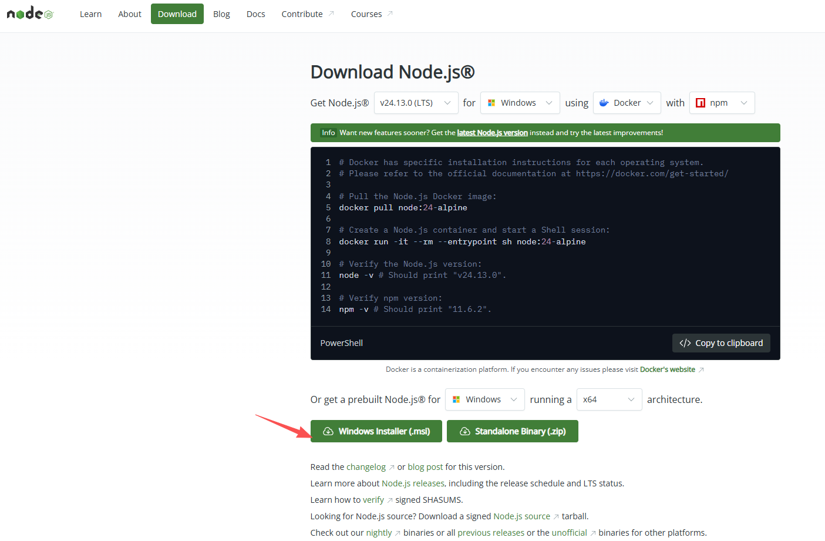Open the Learn menu item
The width and height of the screenshot is (825, 541).
[x=90, y=14]
